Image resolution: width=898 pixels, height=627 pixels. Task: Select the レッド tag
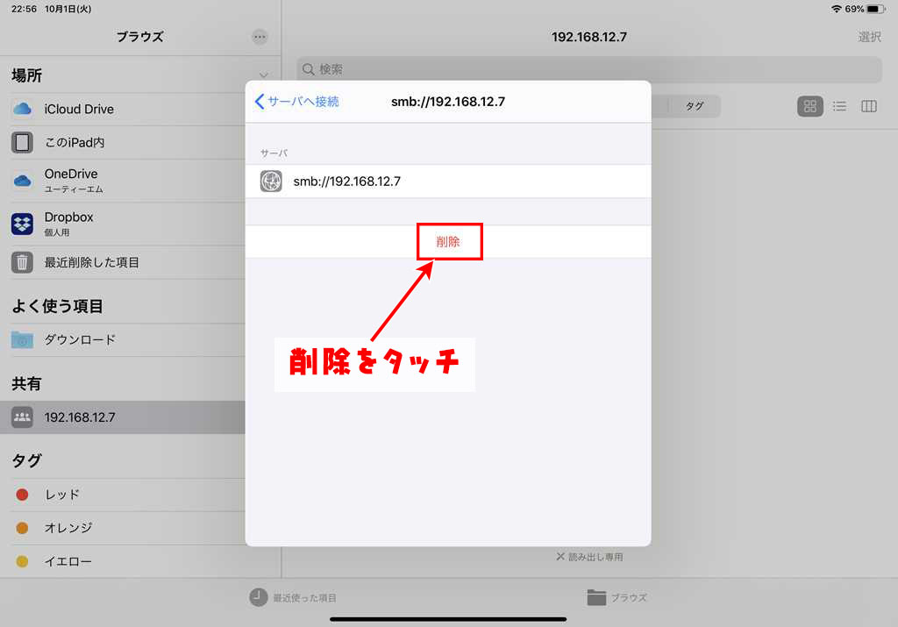[127, 495]
